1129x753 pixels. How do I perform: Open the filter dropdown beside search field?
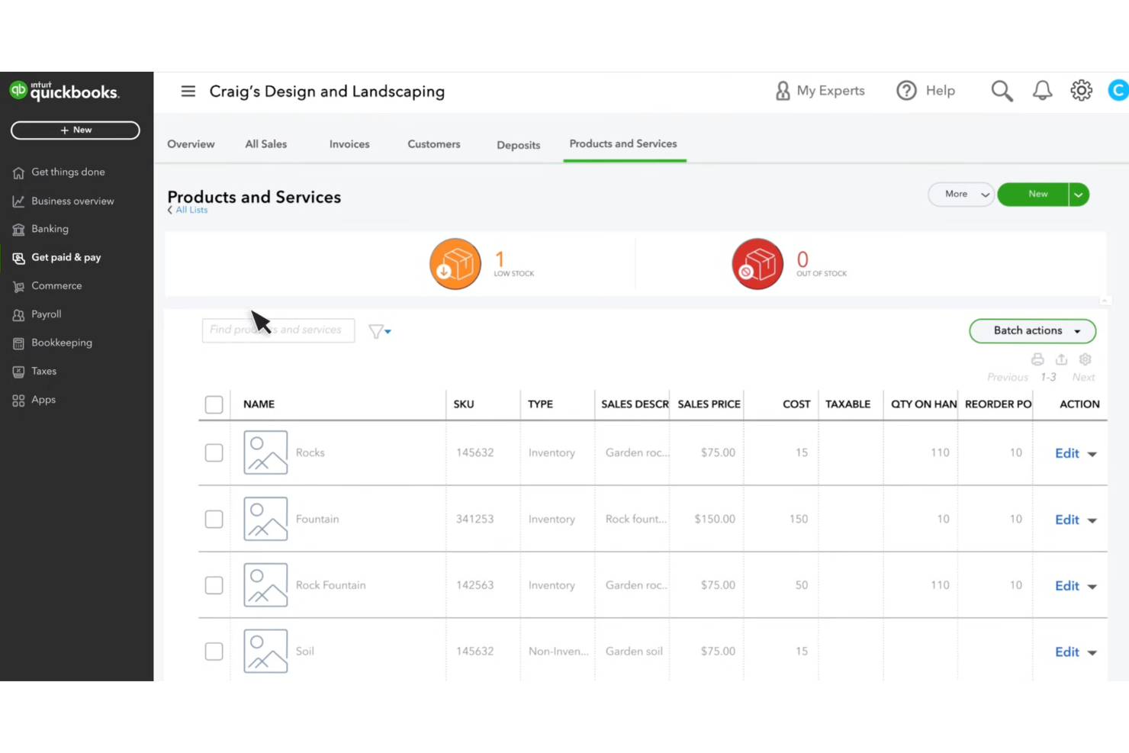click(379, 330)
